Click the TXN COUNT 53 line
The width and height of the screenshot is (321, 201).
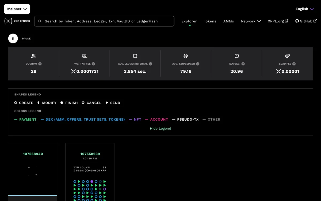click(x=90, y=167)
